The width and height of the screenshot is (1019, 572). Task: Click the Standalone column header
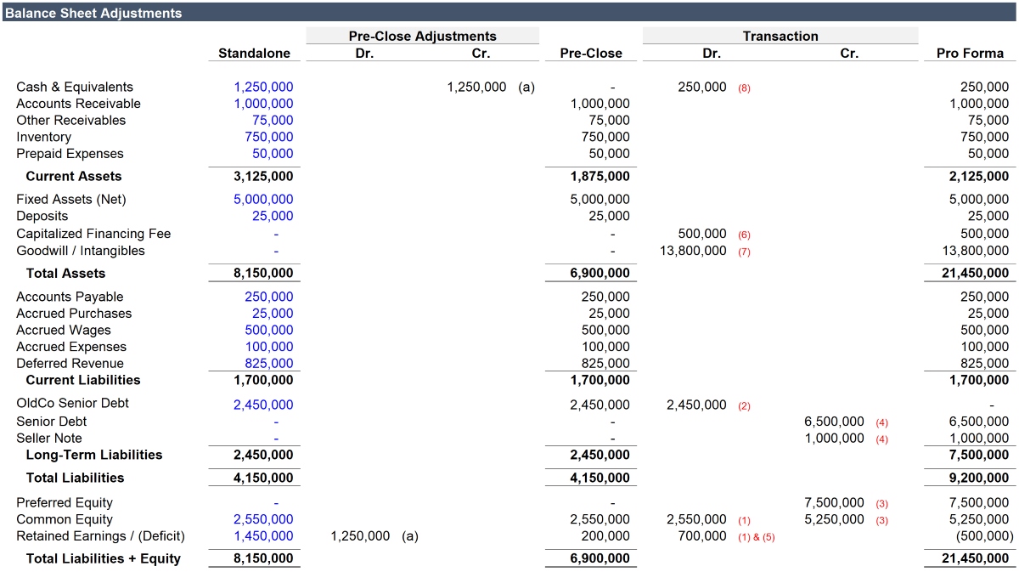254,53
